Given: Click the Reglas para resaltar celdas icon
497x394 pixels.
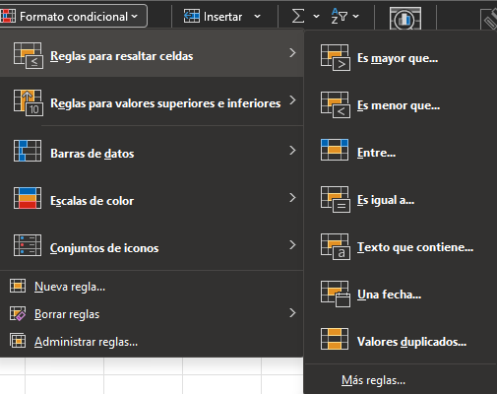Looking at the screenshot, I should 29,56.
